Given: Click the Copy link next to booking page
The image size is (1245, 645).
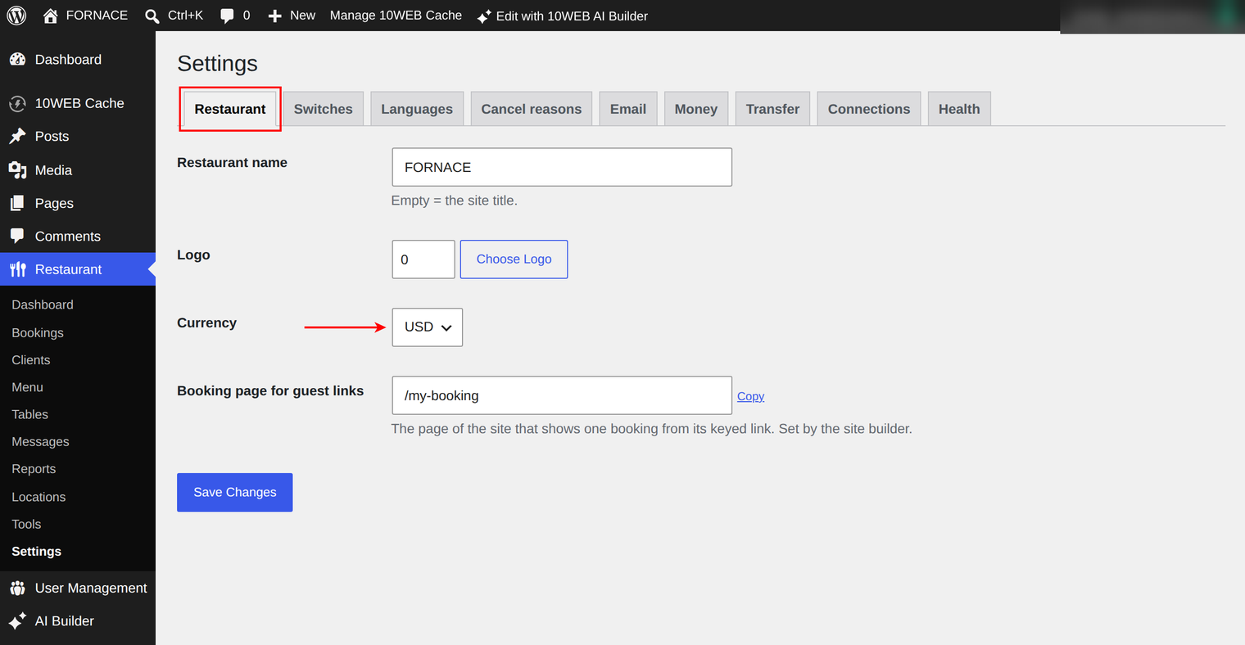Looking at the screenshot, I should tap(750, 396).
